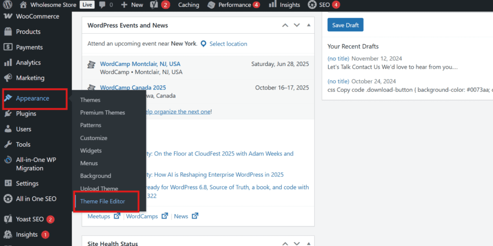This screenshot has width=493, height=246.
Task: Collapse the Site Health Status panel
Action: pos(309,244)
